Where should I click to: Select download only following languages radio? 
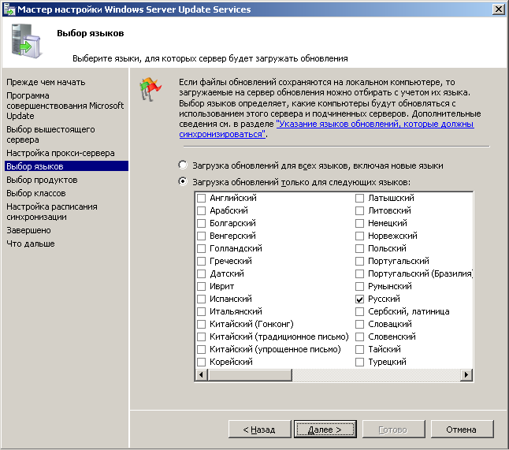183,181
